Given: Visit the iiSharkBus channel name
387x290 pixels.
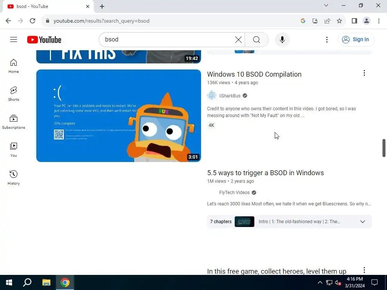Looking at the screenshot, I should (x=229, y=96).
